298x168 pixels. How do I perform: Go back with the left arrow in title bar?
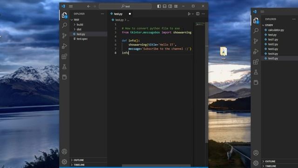point(89,6)
